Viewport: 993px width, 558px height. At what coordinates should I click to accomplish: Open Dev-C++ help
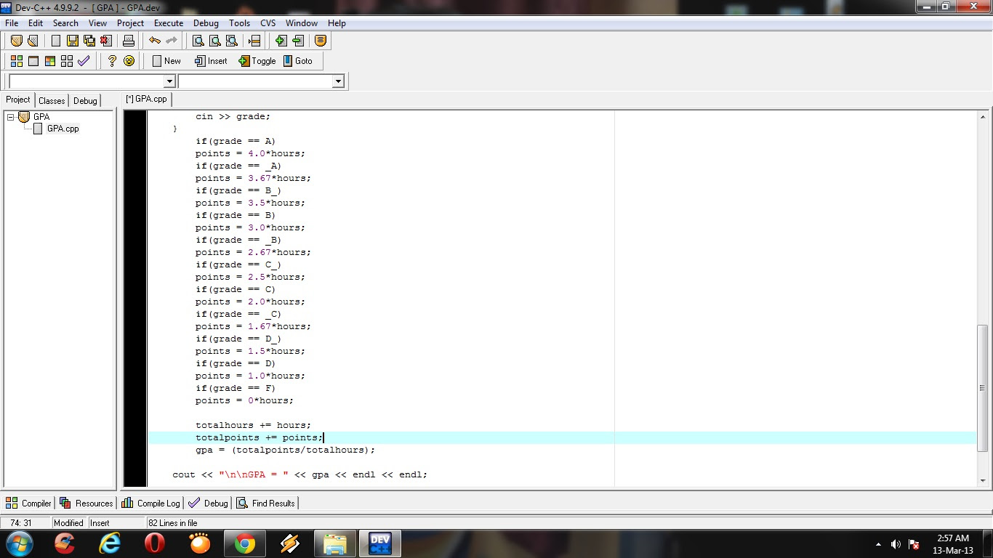tap(112, 61)
